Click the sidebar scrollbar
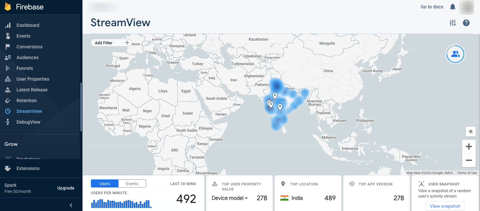 click(x=81, y=107)
